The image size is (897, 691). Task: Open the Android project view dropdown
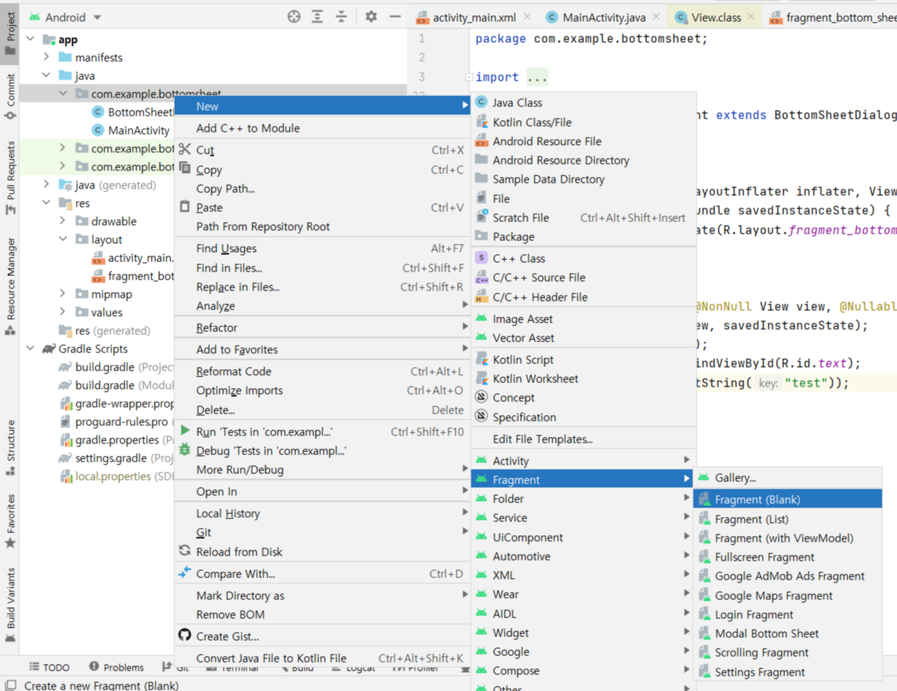coord(65,17)
